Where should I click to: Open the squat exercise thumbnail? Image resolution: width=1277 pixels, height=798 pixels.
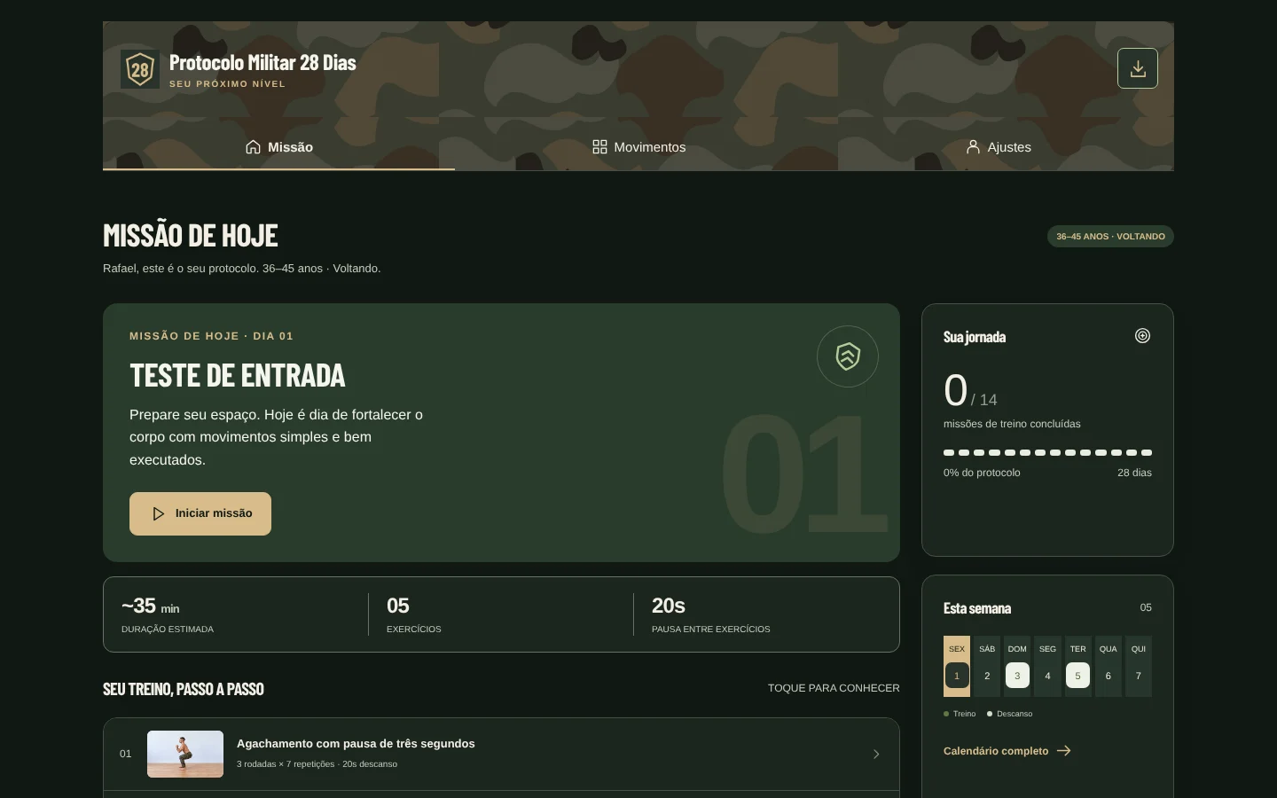185,755
